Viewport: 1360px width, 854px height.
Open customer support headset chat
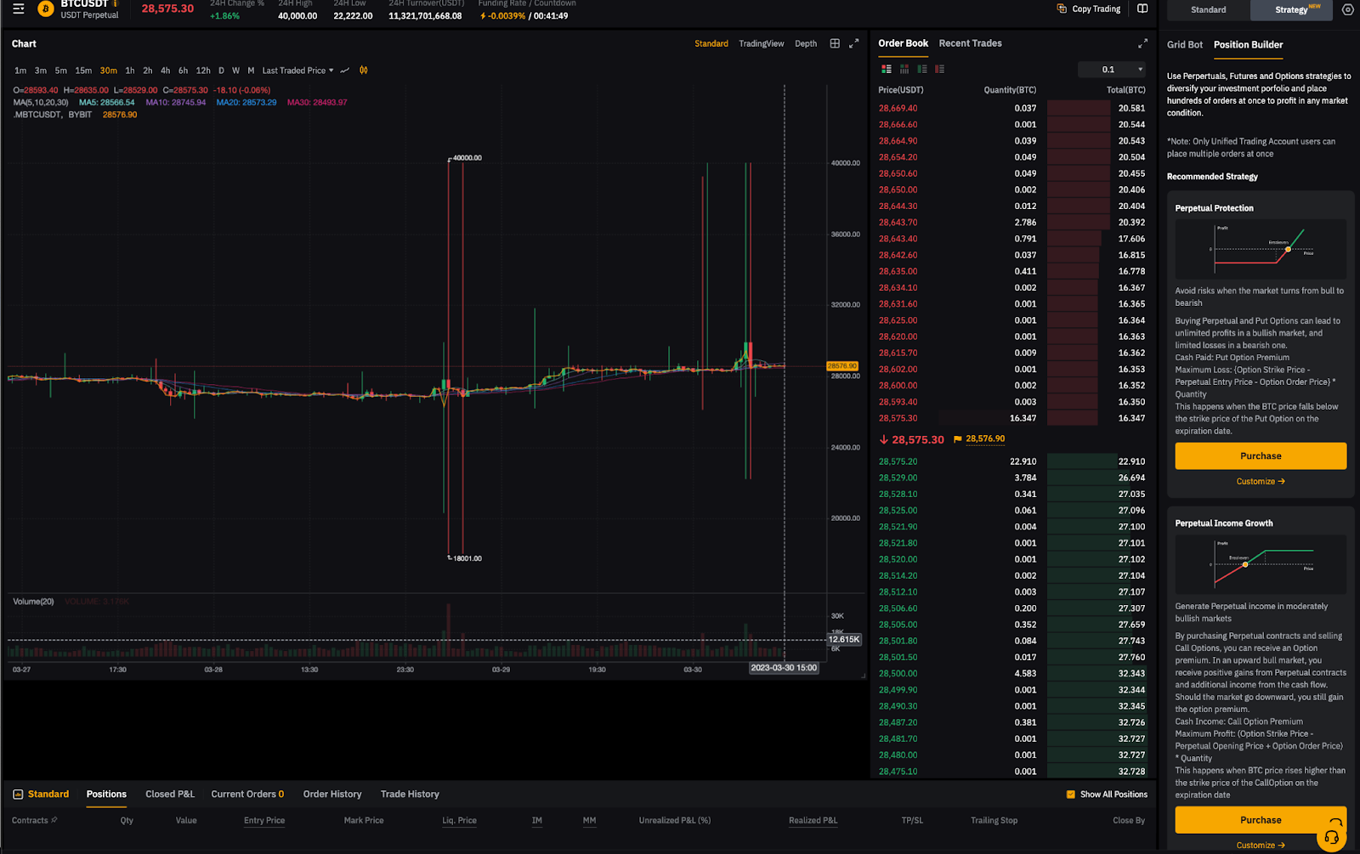pos(1331,837)
